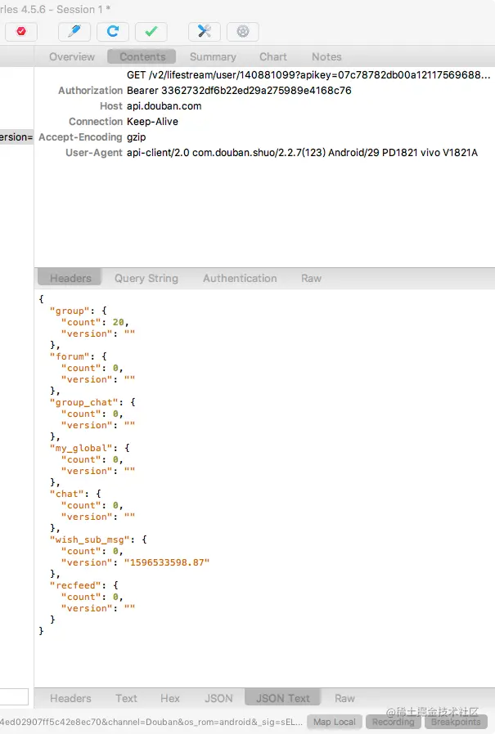Click the filter input field
Image resolution: width=495 pixels, height=734 pixels.
coord(14,696)
